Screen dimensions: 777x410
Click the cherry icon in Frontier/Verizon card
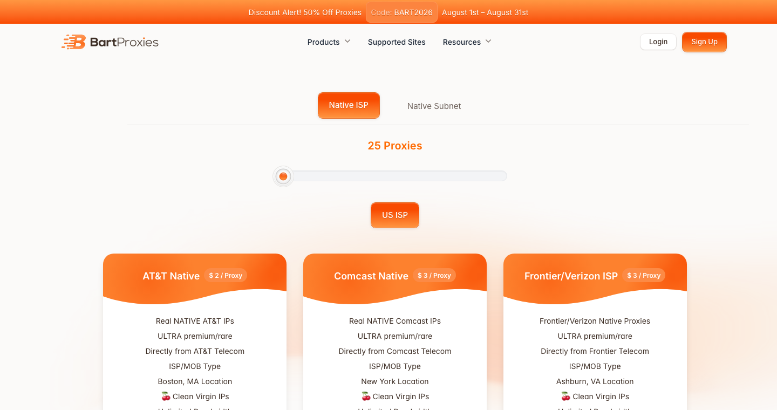565,397
